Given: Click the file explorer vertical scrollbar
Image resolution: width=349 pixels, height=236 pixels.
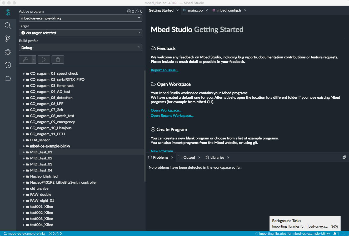Looking at the screenshot, I should pos(145,126).
